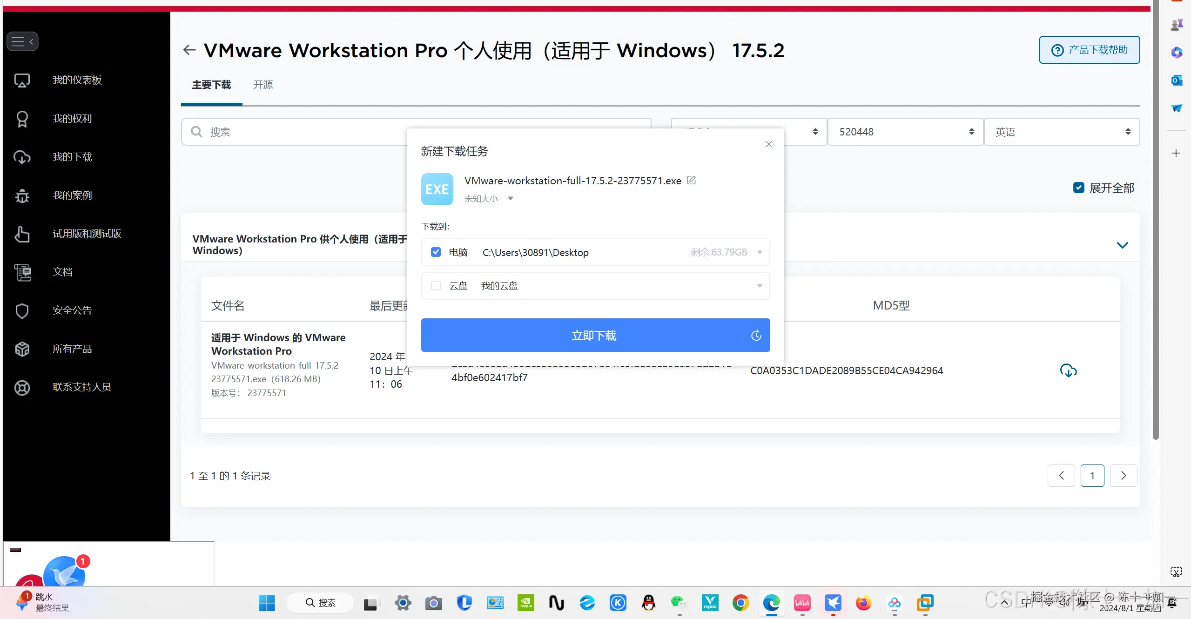Viewport: 1191px width, 619px height.
Task: Open 产品下载帮助 help button
Action: (1089, 50)
